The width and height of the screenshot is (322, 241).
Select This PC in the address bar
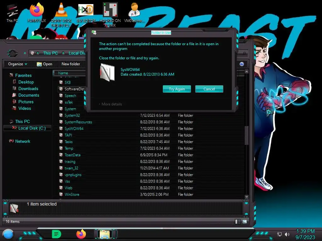[50, 53]
